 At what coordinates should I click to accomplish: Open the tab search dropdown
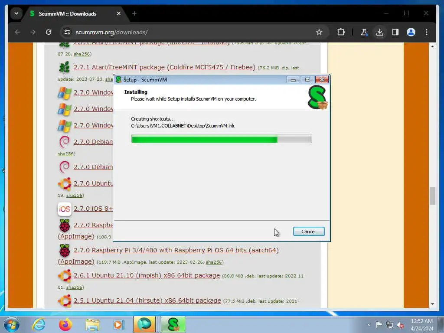coord(16,13)
